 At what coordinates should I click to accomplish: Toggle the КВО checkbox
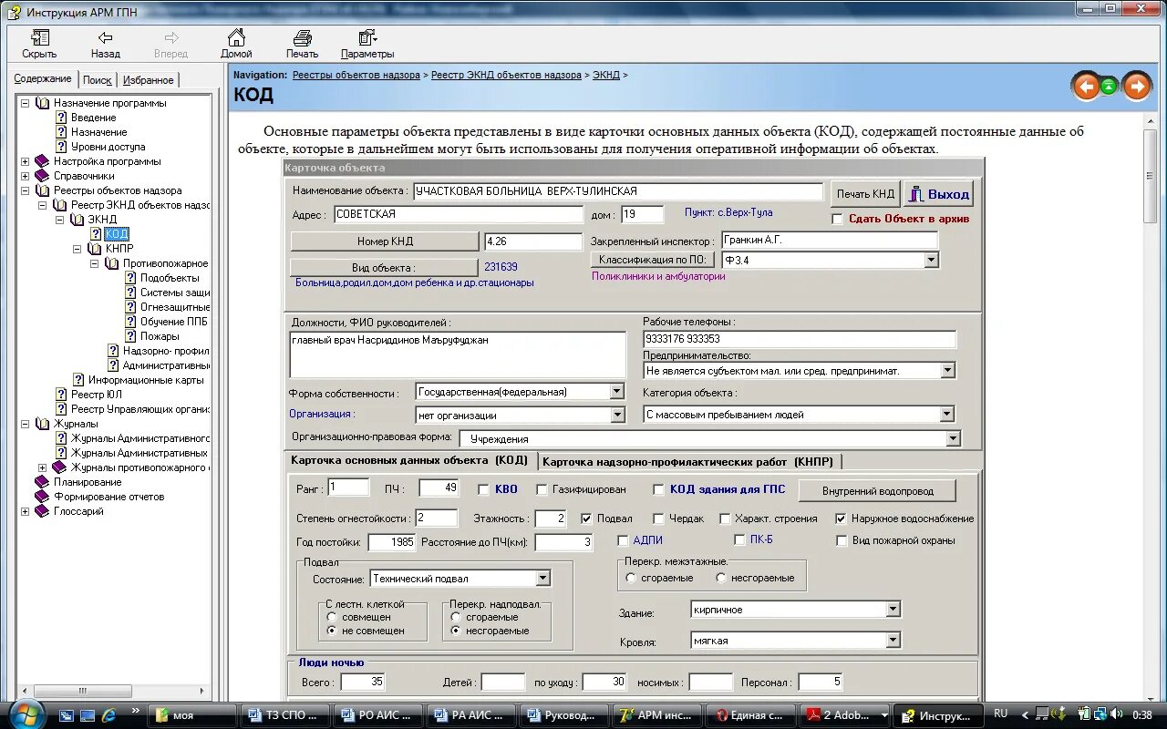(x=484, y=489)
